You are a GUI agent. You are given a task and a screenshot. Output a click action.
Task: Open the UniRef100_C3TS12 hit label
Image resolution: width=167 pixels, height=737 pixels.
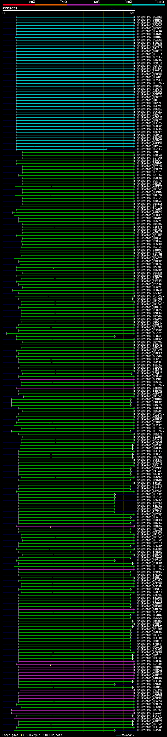[150, 72]
